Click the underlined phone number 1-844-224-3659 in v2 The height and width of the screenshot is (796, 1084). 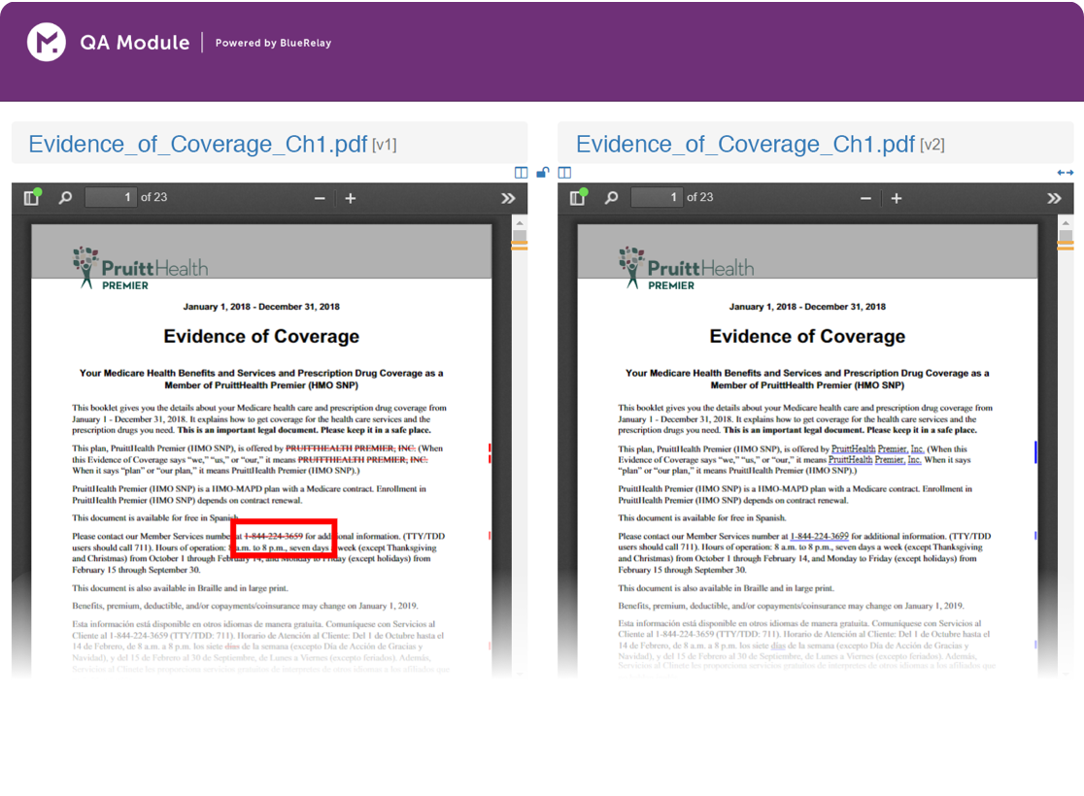[819, 536]
